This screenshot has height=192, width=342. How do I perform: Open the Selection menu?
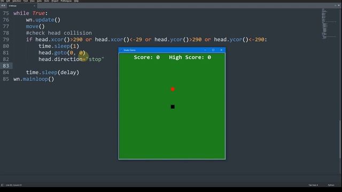(x=17, y=1)
